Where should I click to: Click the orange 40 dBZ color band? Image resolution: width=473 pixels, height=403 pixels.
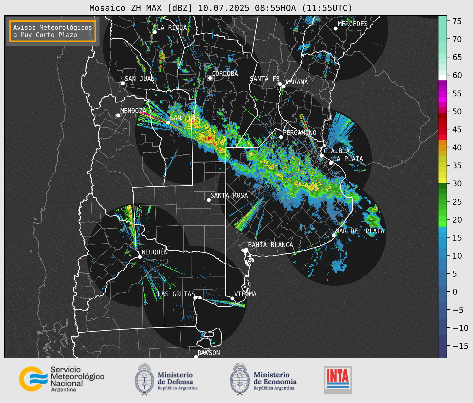tap(442, 148)
